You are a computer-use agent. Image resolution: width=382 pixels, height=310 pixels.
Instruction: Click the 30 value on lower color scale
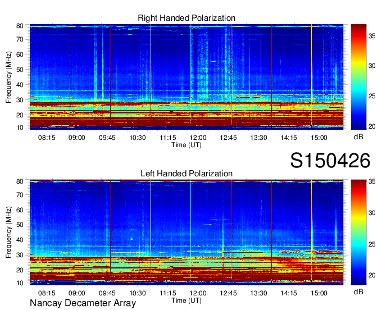click(372, 213)
